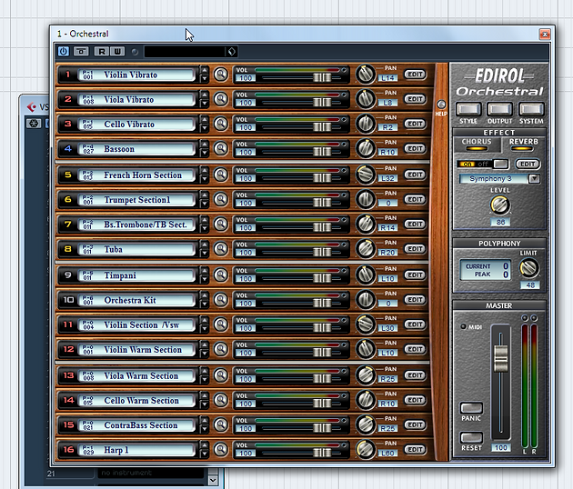This screenshot has height=489, width=573.
Task: Toggle the plugin power activate button
Action: [x=64, y=52]
